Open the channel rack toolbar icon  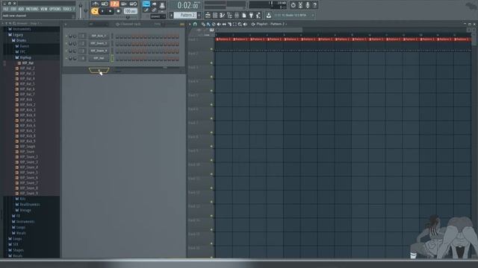click(x=215, y=15)
